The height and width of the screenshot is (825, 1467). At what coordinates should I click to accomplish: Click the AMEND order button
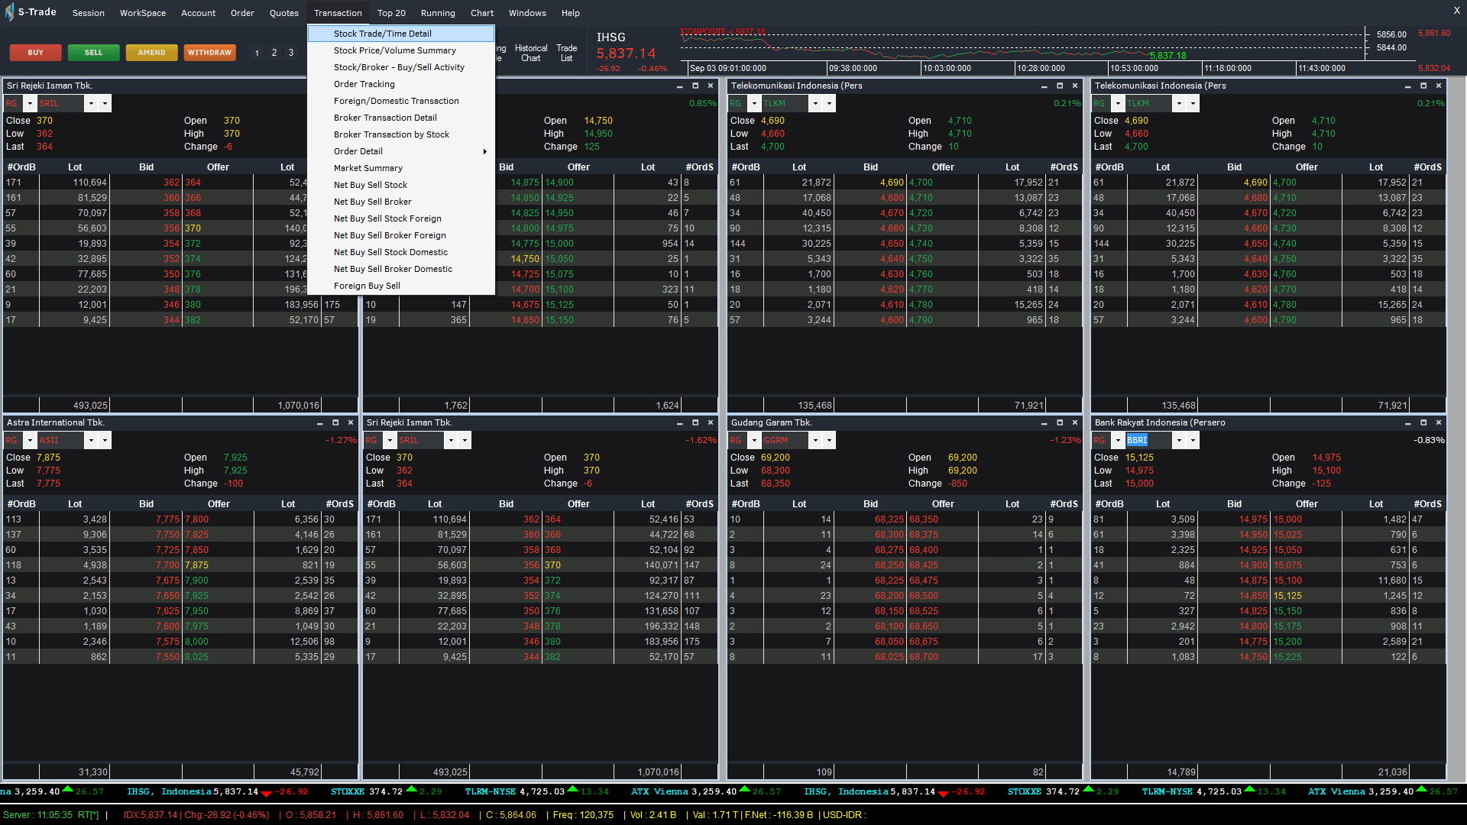(151, 53)
